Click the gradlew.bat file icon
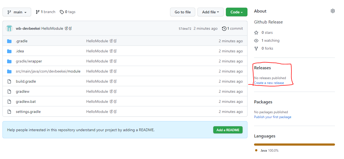The width and height of the screenshot is (344, 159). 9,101
